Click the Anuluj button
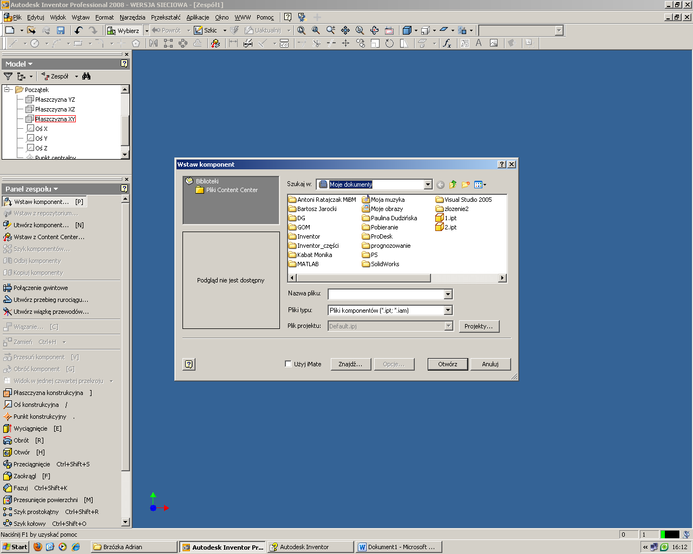The height and width of the screenshot is (554, 693). point(491,364)
